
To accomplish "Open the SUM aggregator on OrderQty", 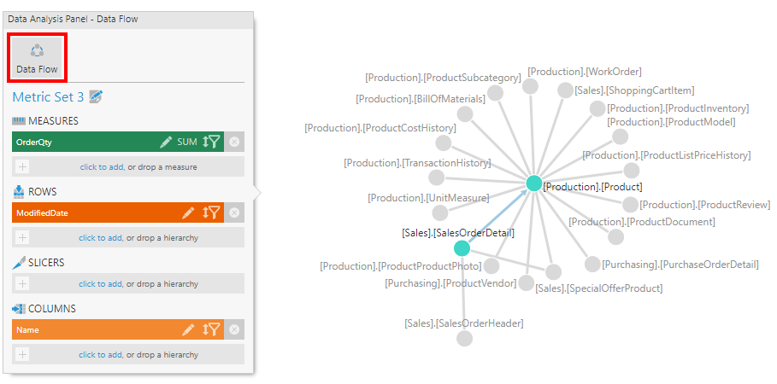I will click(x=187, y=143).
